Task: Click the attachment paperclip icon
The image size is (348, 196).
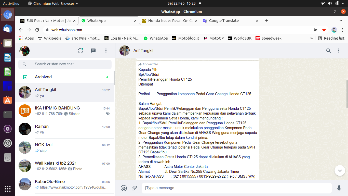Action: [134, 188]
